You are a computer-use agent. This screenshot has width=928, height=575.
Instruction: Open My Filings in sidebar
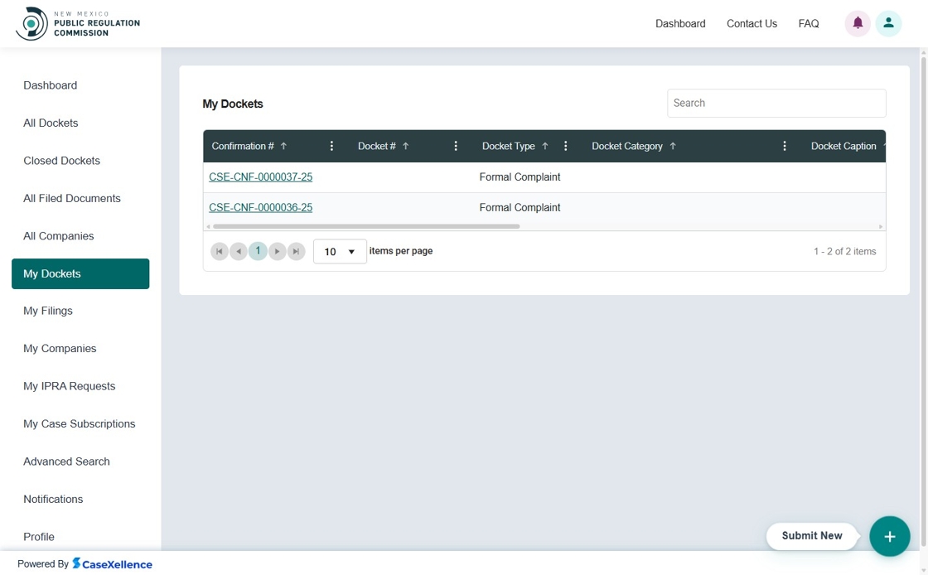coord(48,312)
